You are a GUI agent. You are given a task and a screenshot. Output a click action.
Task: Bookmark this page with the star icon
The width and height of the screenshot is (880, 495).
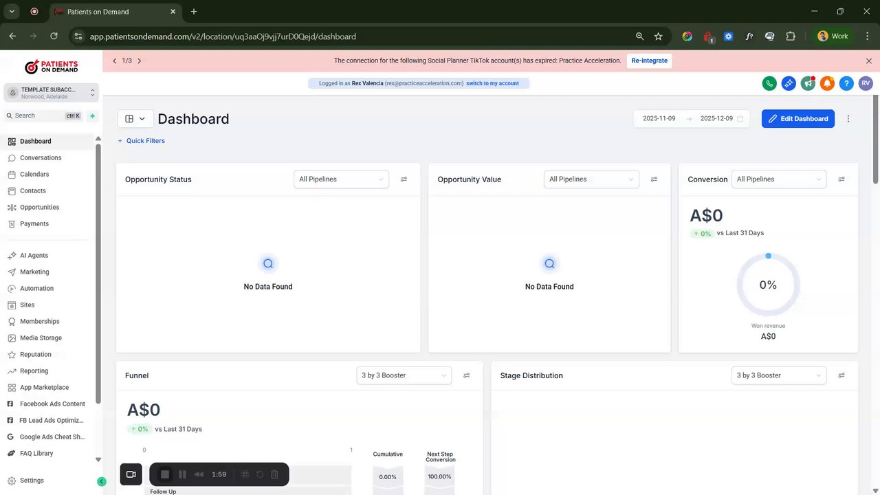coord(659,36)
